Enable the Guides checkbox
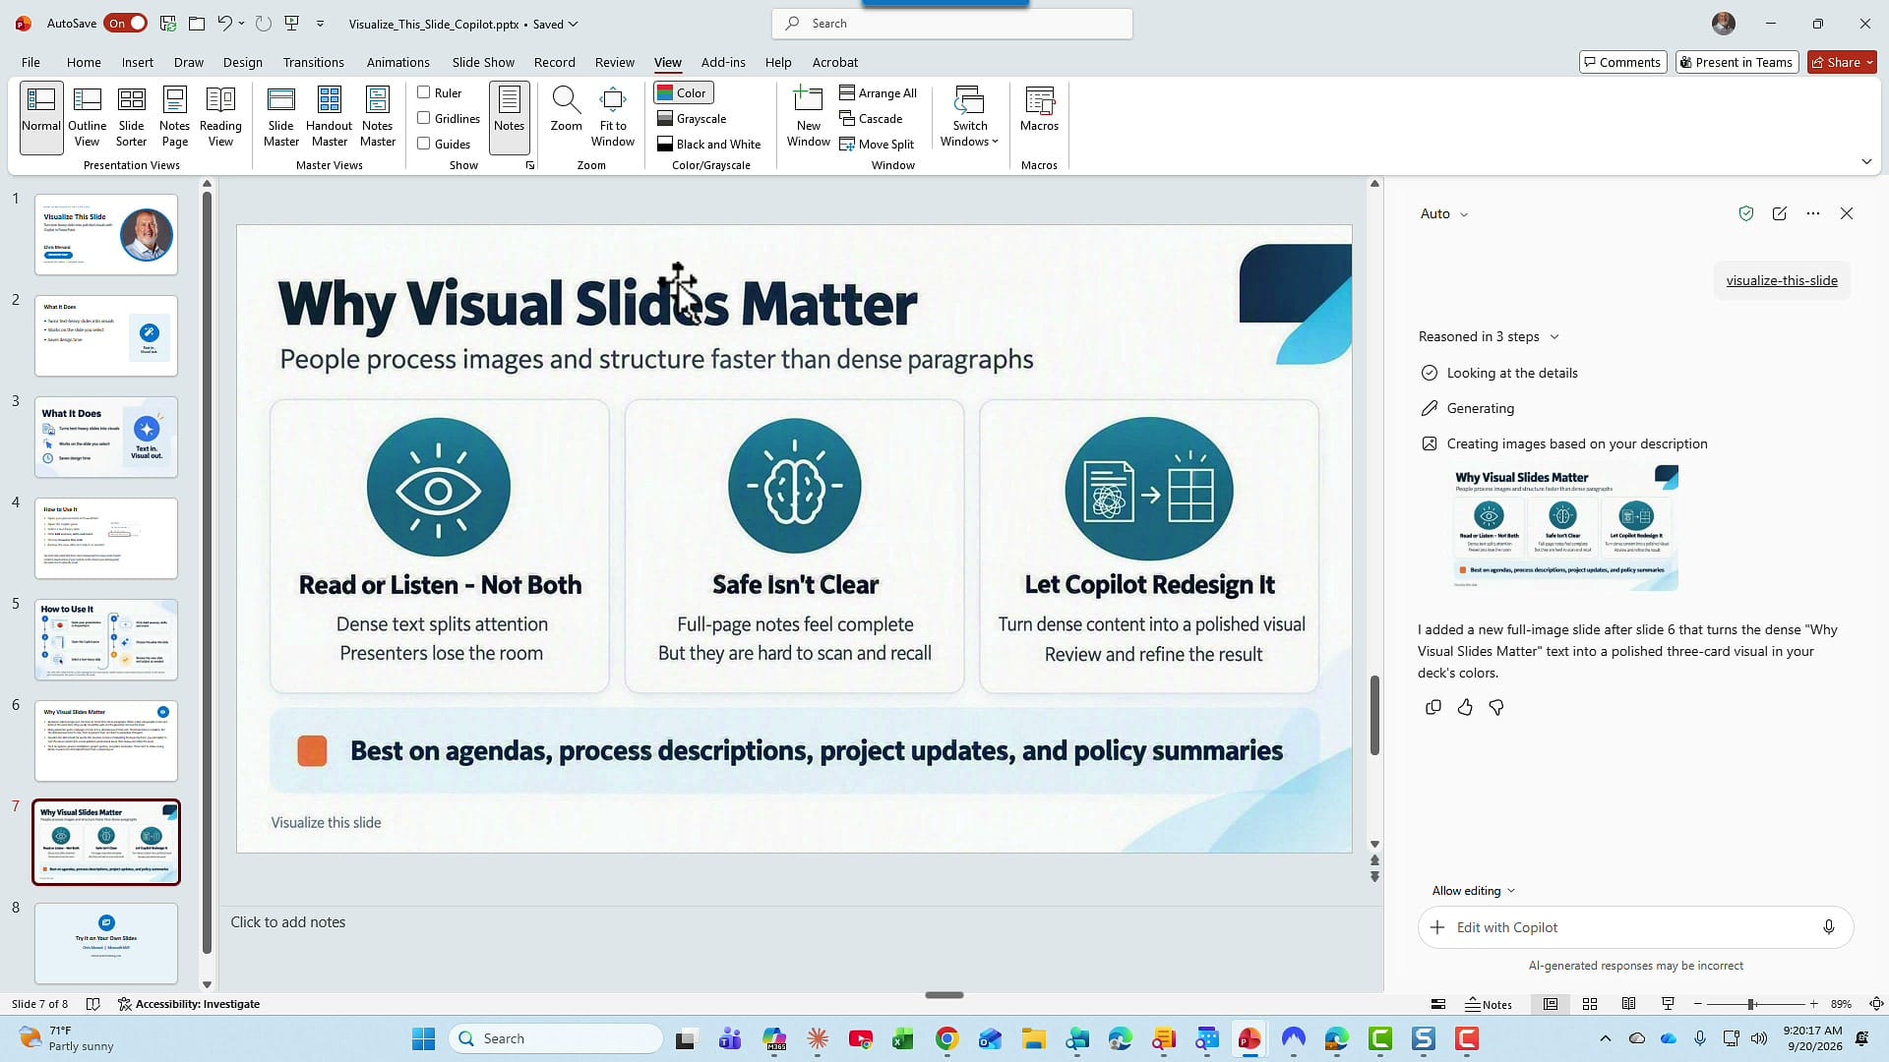The width and height of the screenshot is (1889, 1062). pyautogui.click(x=424, y=144)
